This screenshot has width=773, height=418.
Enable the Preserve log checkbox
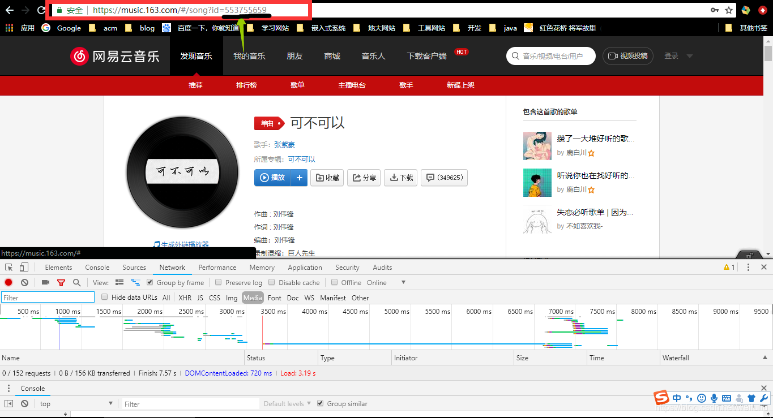pos(219,282)
